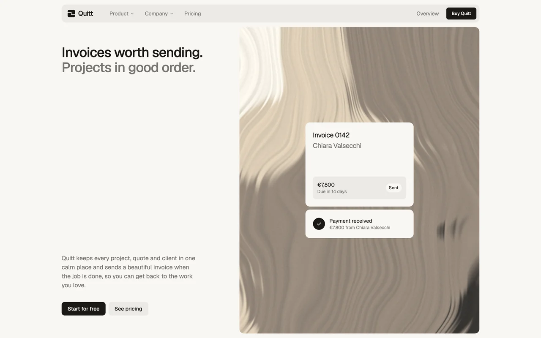541x338 pixels.
Task: Click the Sent status badge
Action: pyautogui.click(x=393, y=188)
